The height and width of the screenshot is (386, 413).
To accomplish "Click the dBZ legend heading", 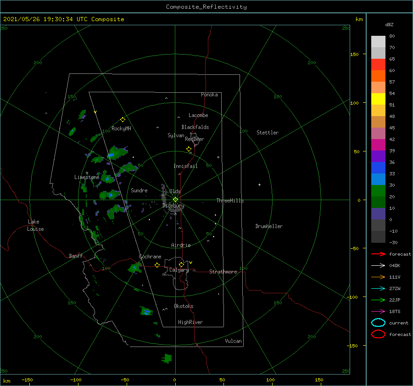I will [389, 24].
